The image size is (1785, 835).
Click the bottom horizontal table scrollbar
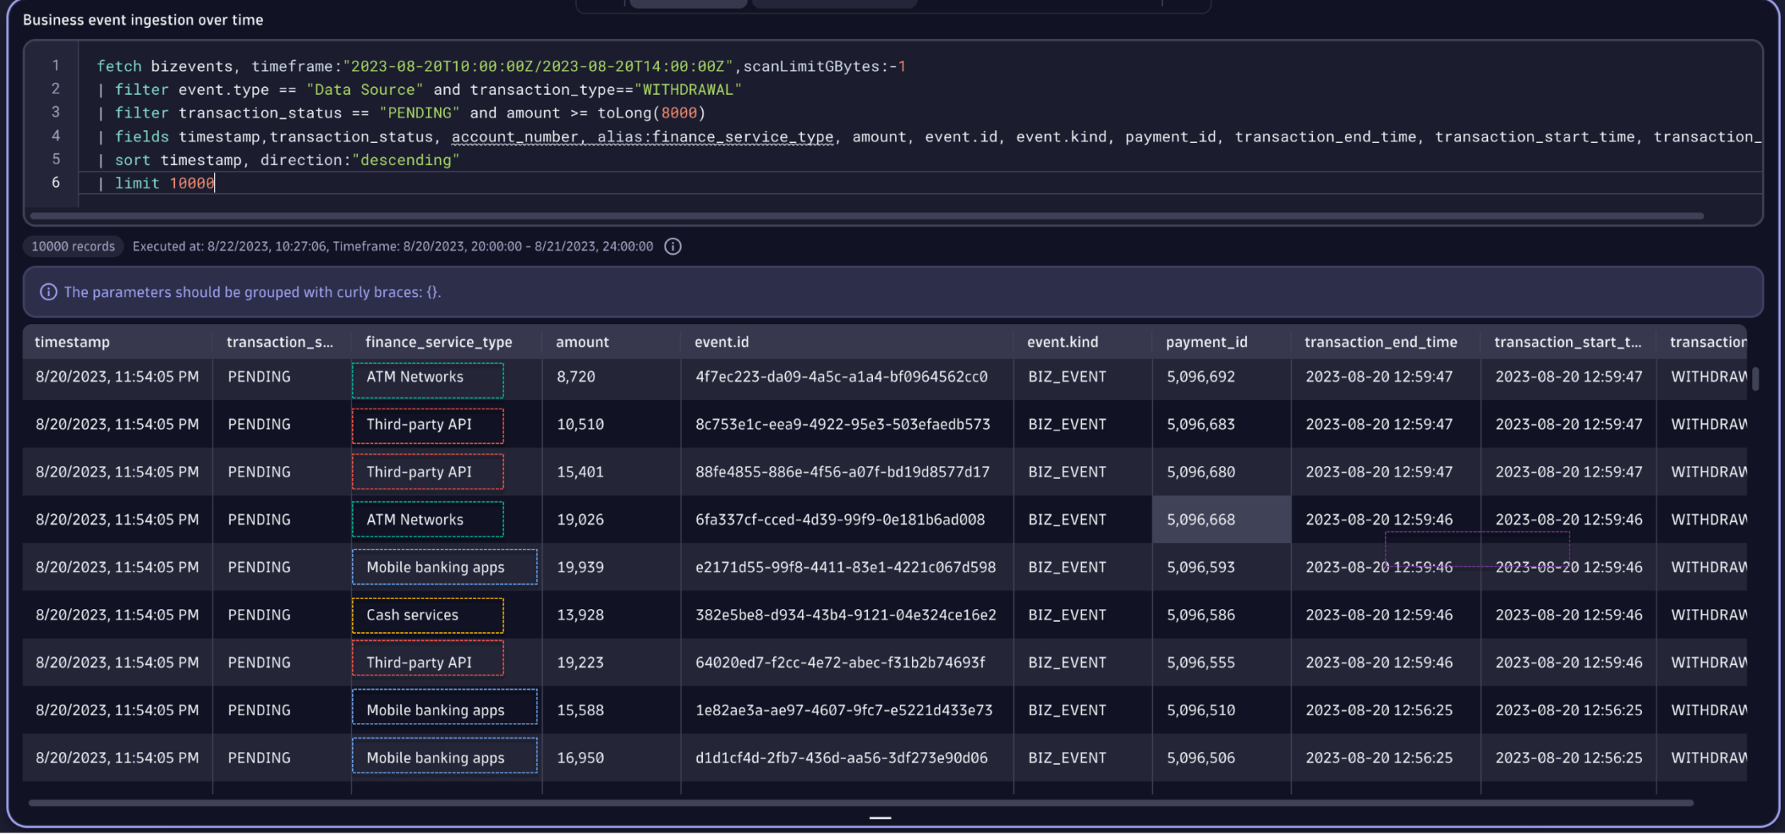(x=879, y=803)
